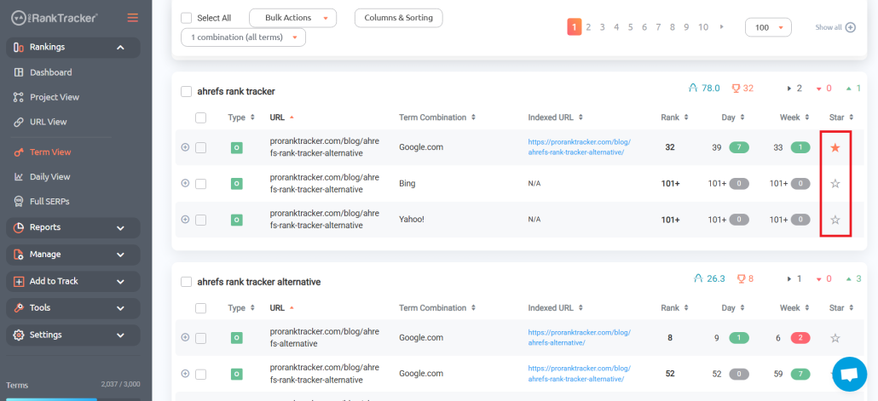Go to page 2 of results
The width and height of the screenshot is (878, 401).
coord(588,27)
